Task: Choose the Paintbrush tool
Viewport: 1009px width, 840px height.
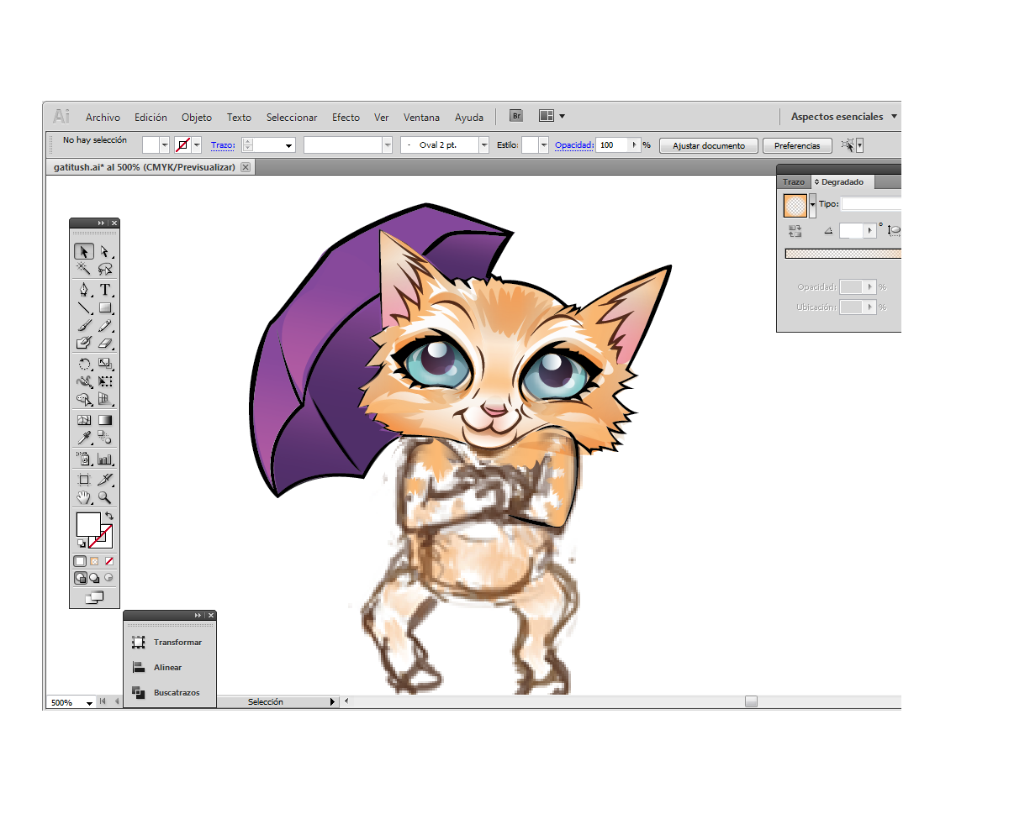Action: (84, 326)
